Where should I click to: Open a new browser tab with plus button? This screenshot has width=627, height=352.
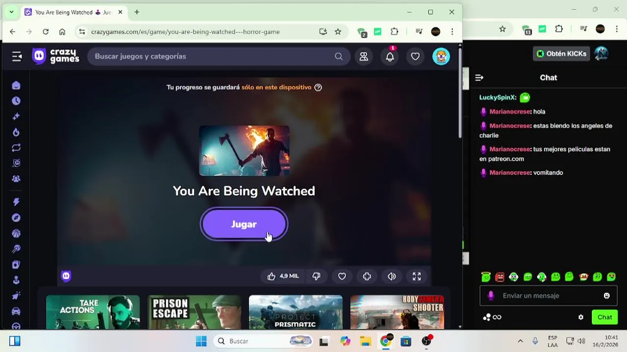point(137,12)
